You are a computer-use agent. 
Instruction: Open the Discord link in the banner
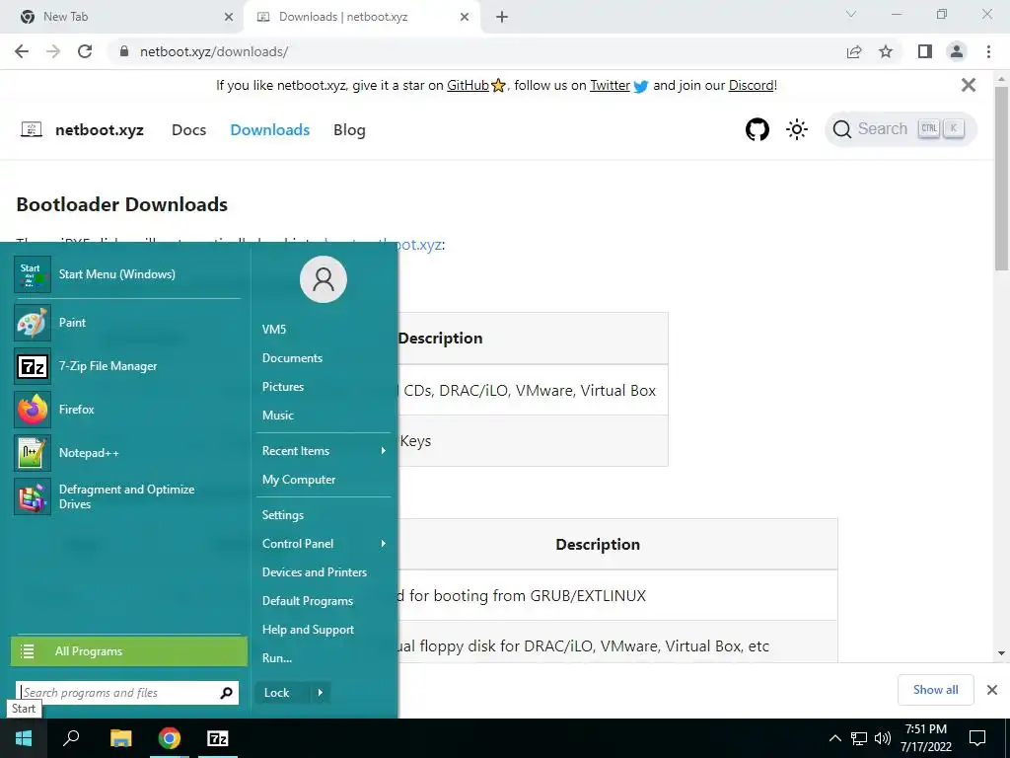click(751, 85)
